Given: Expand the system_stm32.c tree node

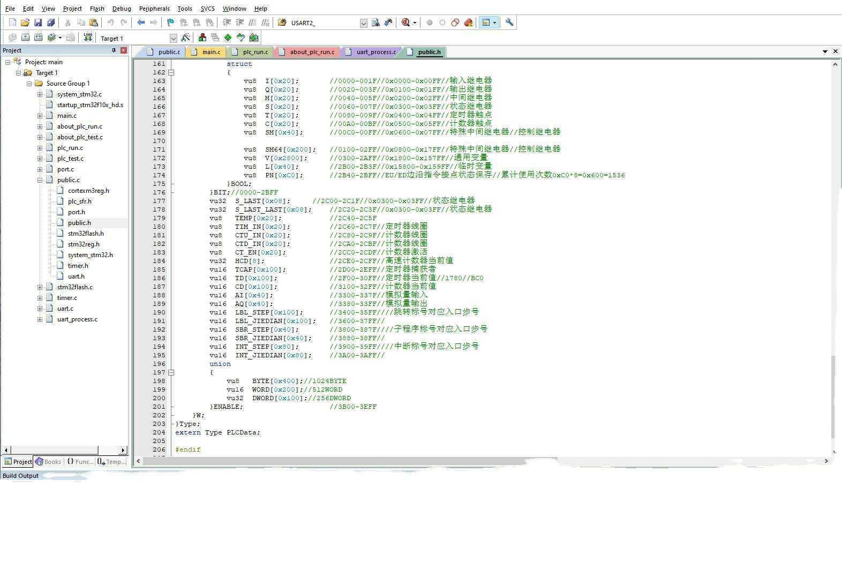Looking at the screenshot, I should coord(40,94).
